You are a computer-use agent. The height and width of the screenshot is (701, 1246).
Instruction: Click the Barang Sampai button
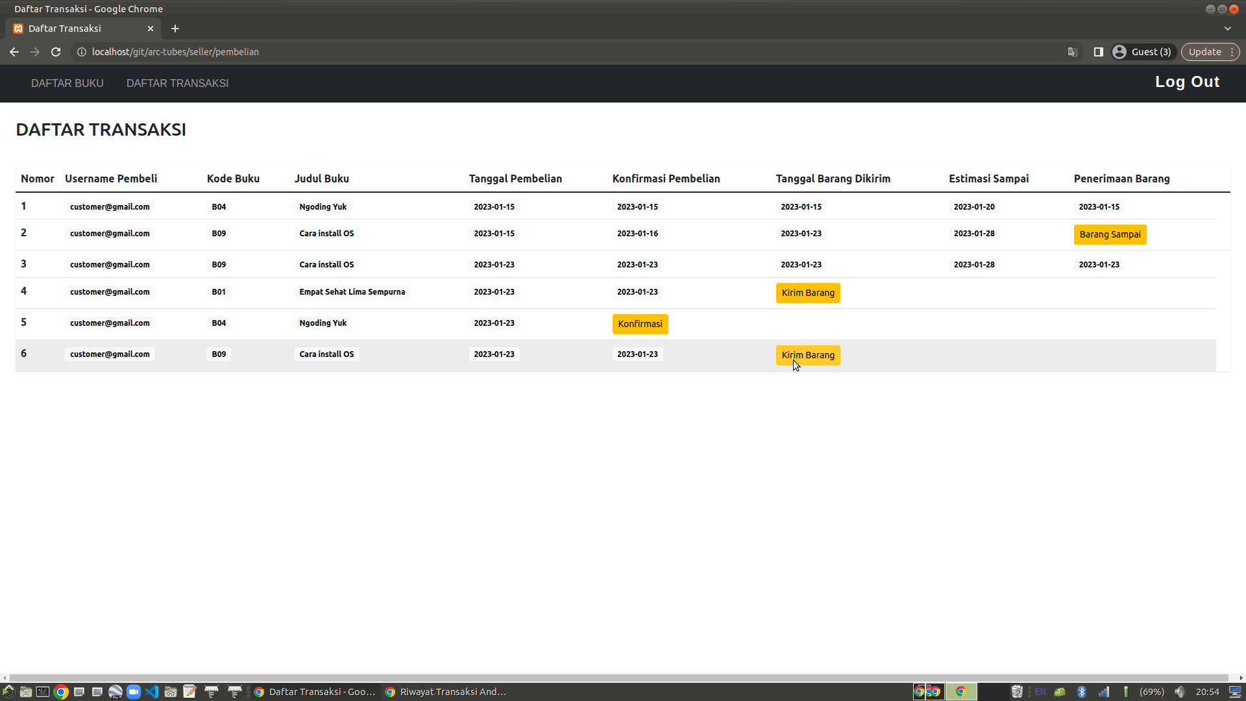tap(1110, 234)
